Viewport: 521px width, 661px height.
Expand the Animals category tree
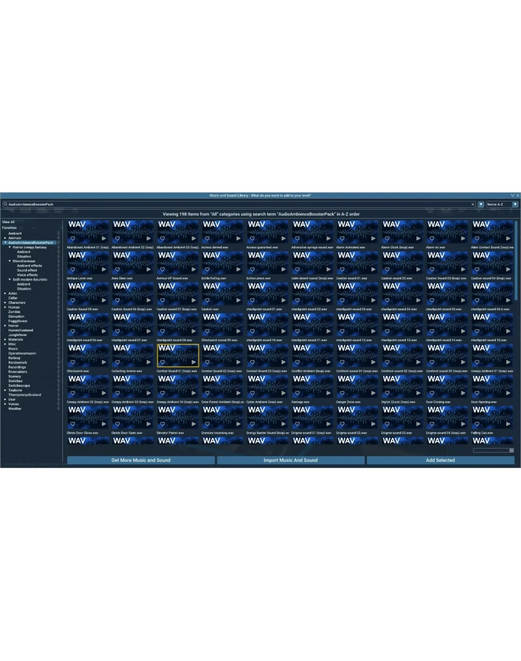click(5, 238)
